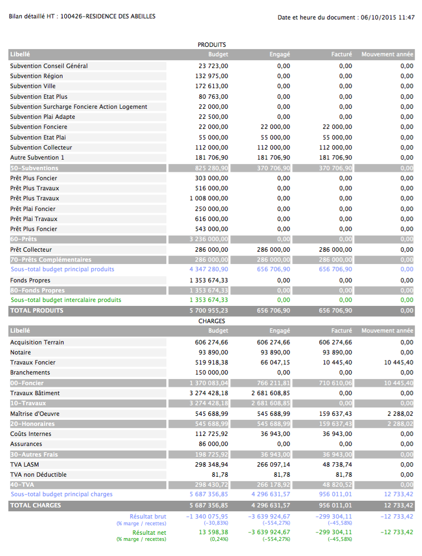422x556 pixels.
Task: Select the 'TVA non Déductible' row label
Action: coord(39,474)
